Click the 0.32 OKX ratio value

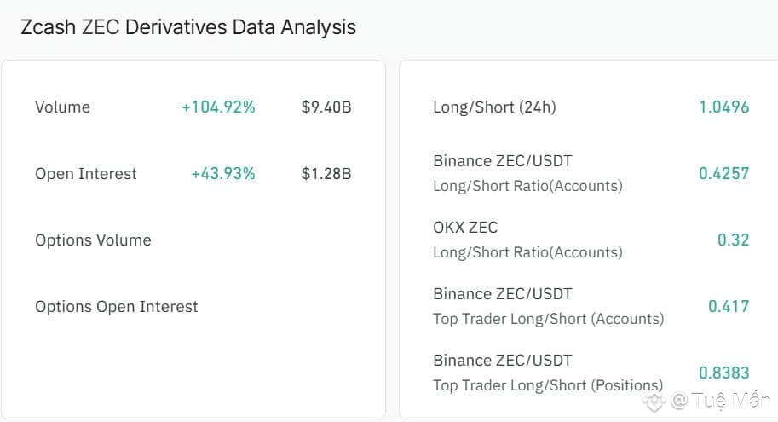(733, 240)
